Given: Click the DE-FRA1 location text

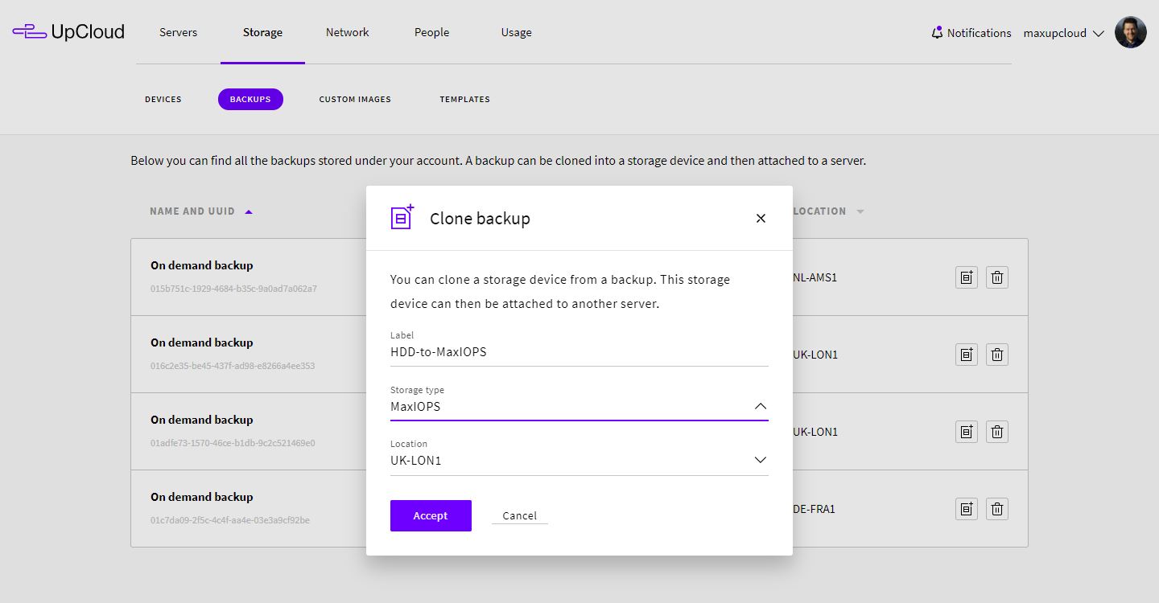Looking at the screenshot, I should pyautogui.click(x=814, y=509).
